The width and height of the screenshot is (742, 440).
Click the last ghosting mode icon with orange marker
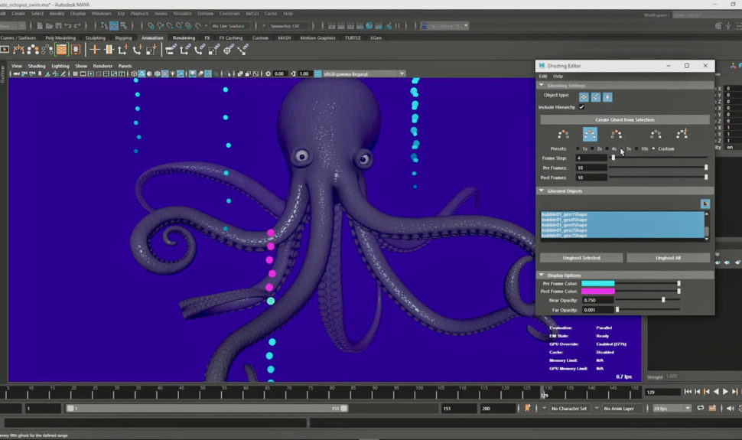point(682,134)
